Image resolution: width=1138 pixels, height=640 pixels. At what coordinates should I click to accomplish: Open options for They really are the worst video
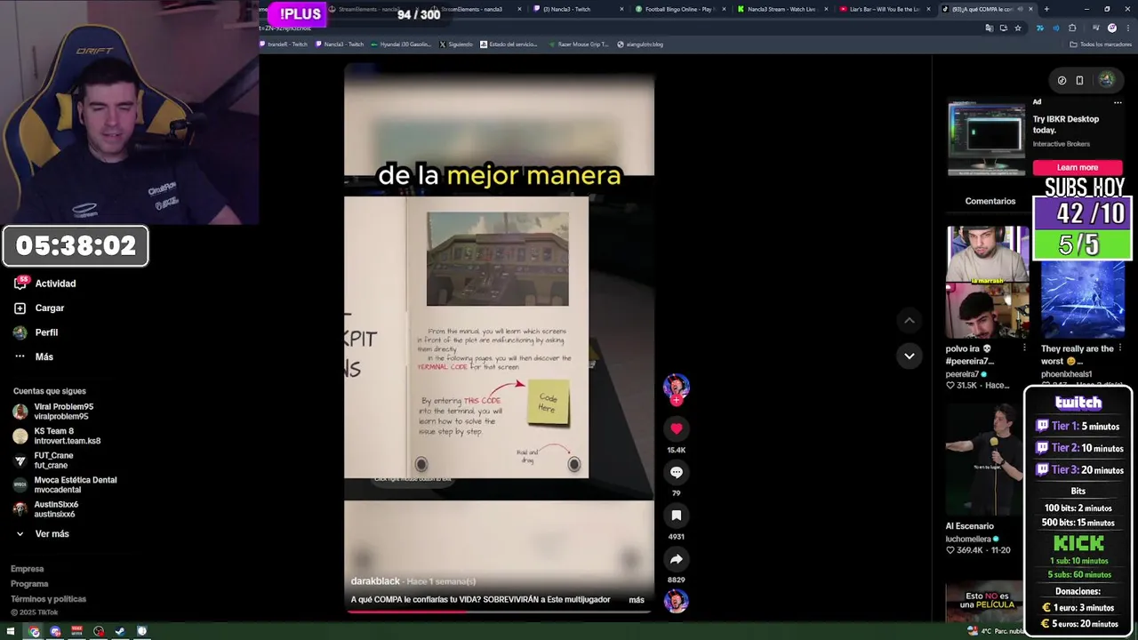coord(1119,348)
